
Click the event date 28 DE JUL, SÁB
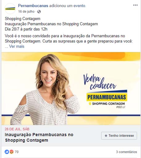pos(17,129)
